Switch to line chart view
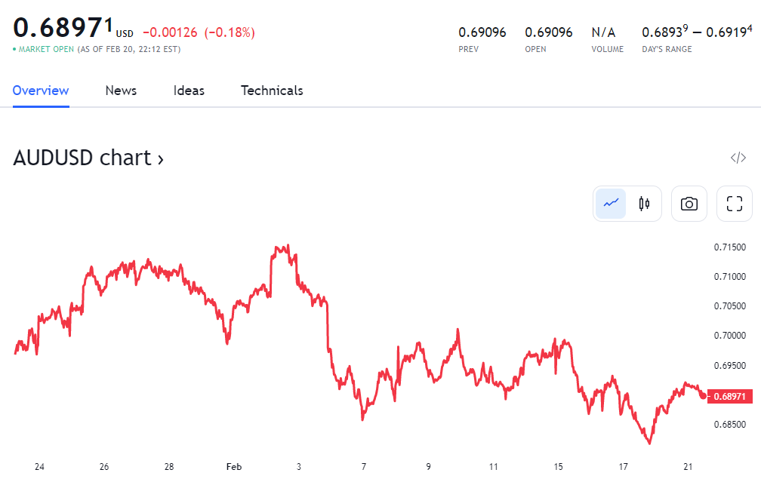 tap(611, 204)
